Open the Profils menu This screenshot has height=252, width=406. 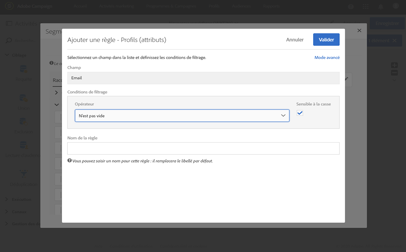coord(215,6)
